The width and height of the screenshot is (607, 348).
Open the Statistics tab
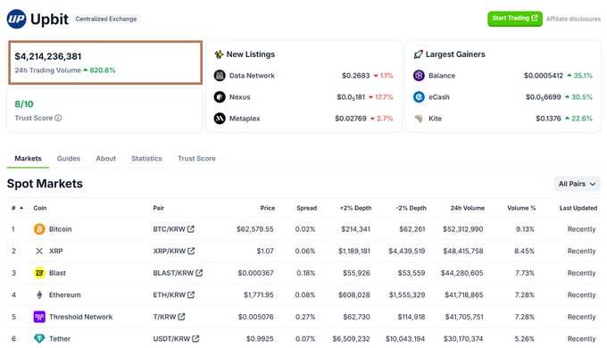pos(146,158)
